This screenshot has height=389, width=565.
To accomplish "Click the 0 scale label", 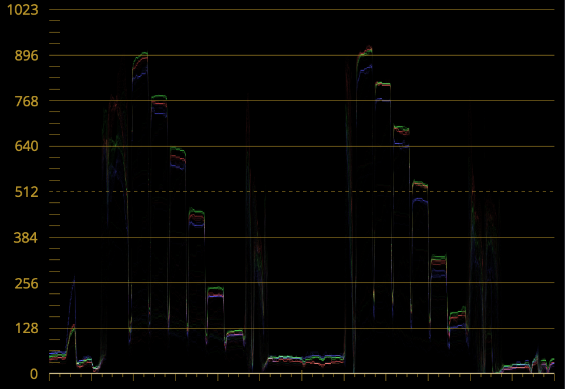I will pyautogui.click(x=34, y=374).
